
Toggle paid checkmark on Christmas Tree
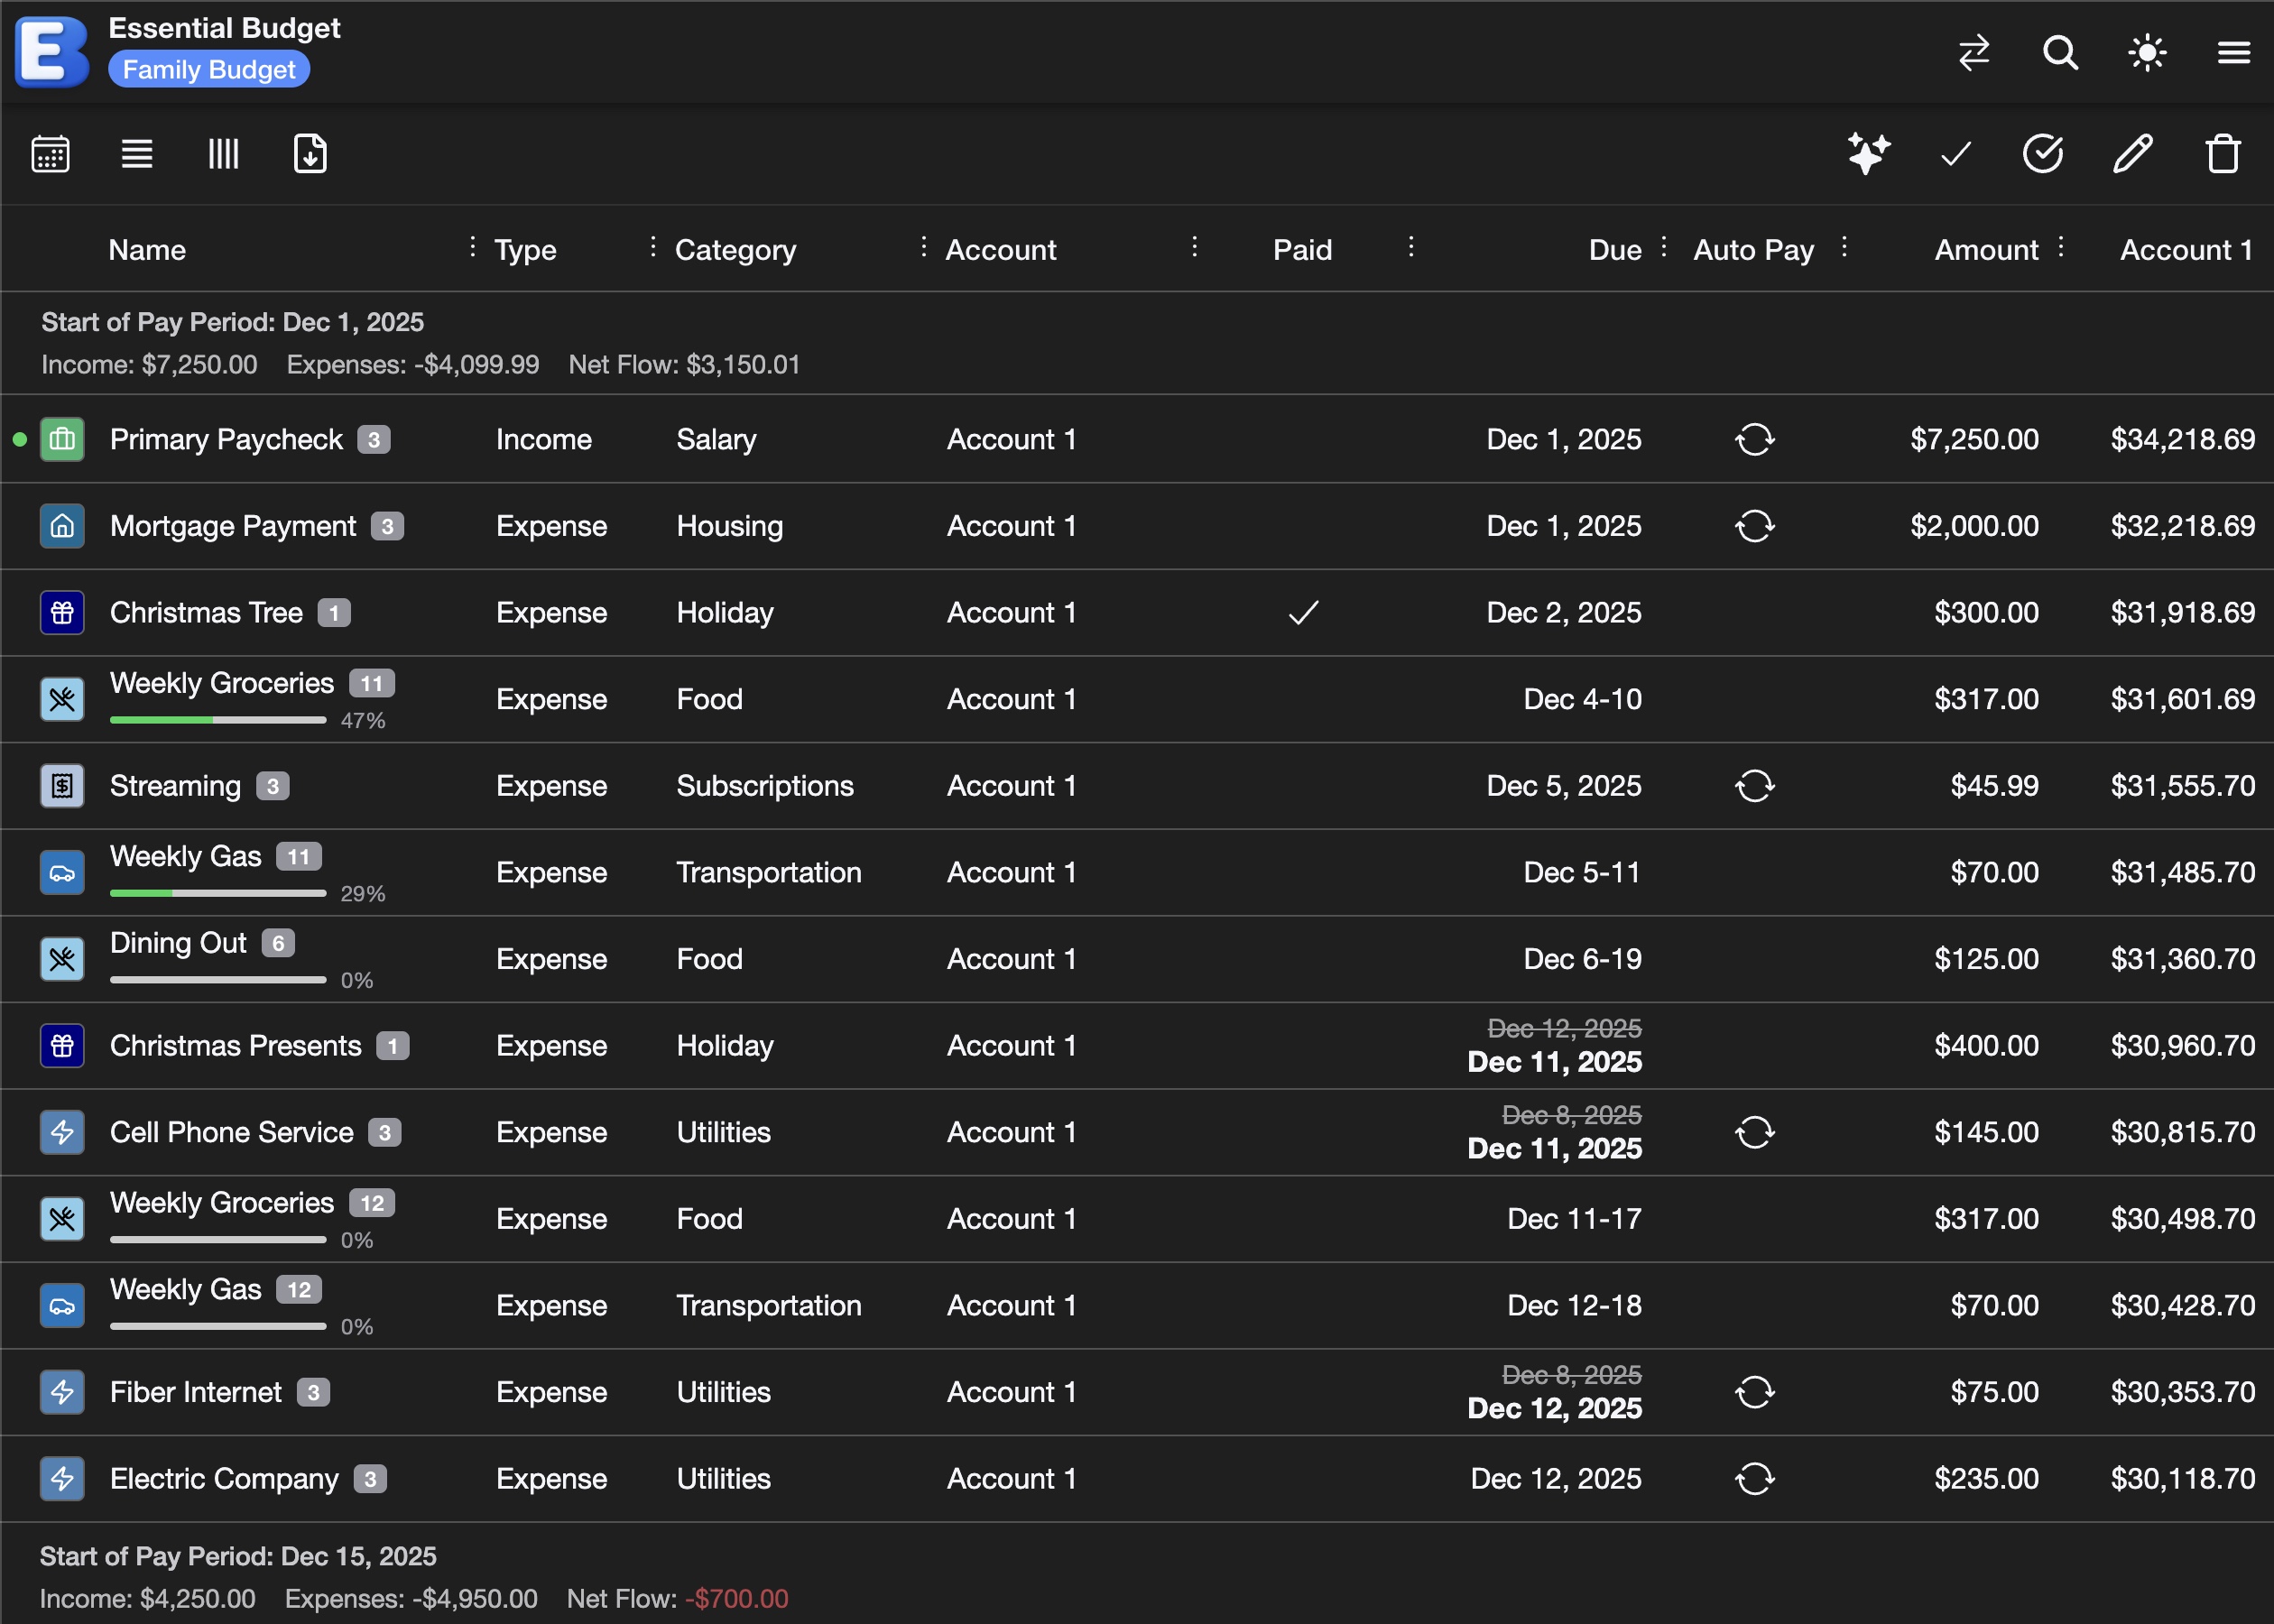coord(1303,612)
